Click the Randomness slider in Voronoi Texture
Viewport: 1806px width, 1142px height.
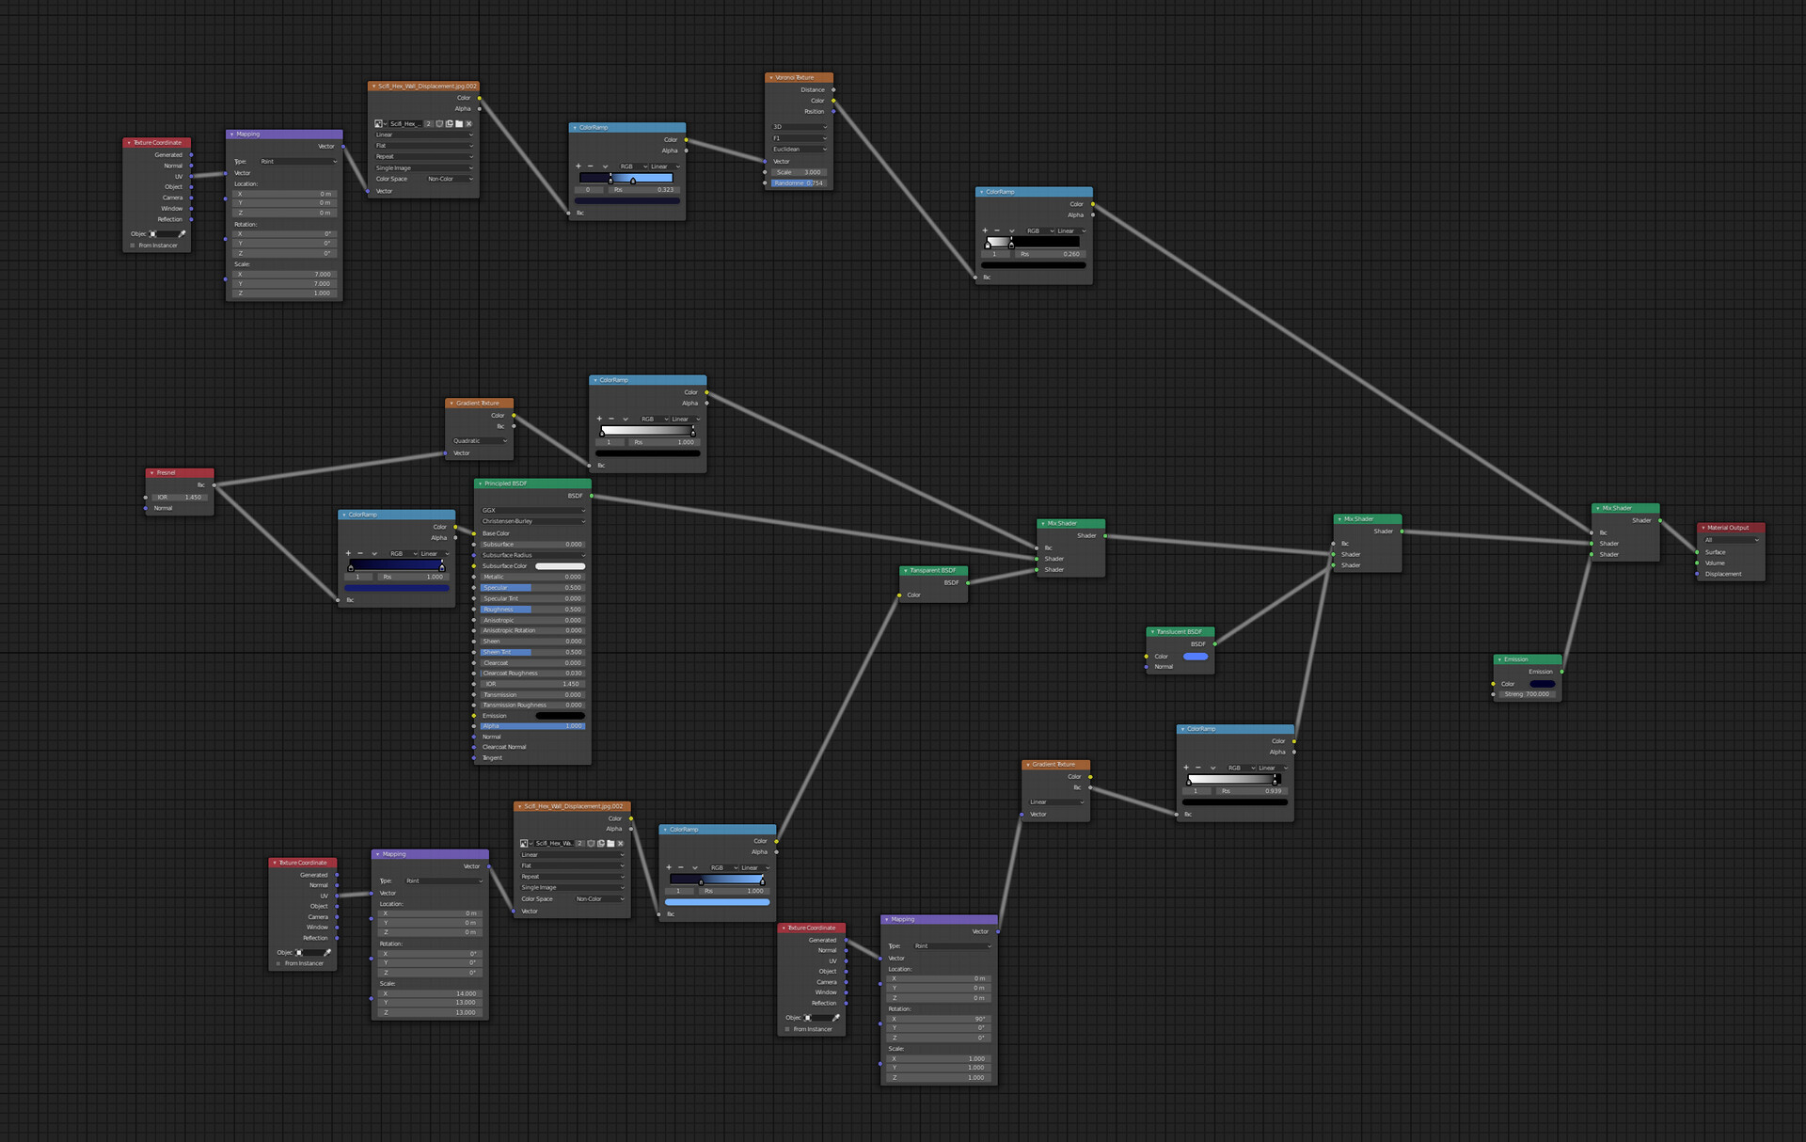798,183
